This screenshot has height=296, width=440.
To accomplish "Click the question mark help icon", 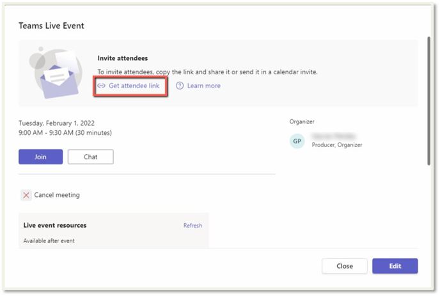I will (x=180, y=86).
